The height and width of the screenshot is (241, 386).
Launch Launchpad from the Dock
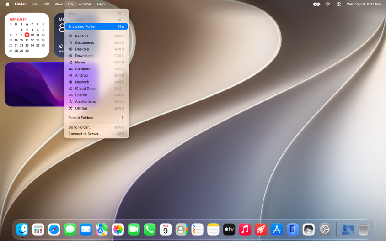click(38, 230)
